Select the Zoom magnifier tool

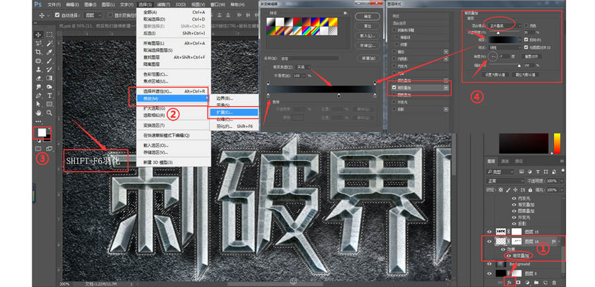(x=50, y=112)
